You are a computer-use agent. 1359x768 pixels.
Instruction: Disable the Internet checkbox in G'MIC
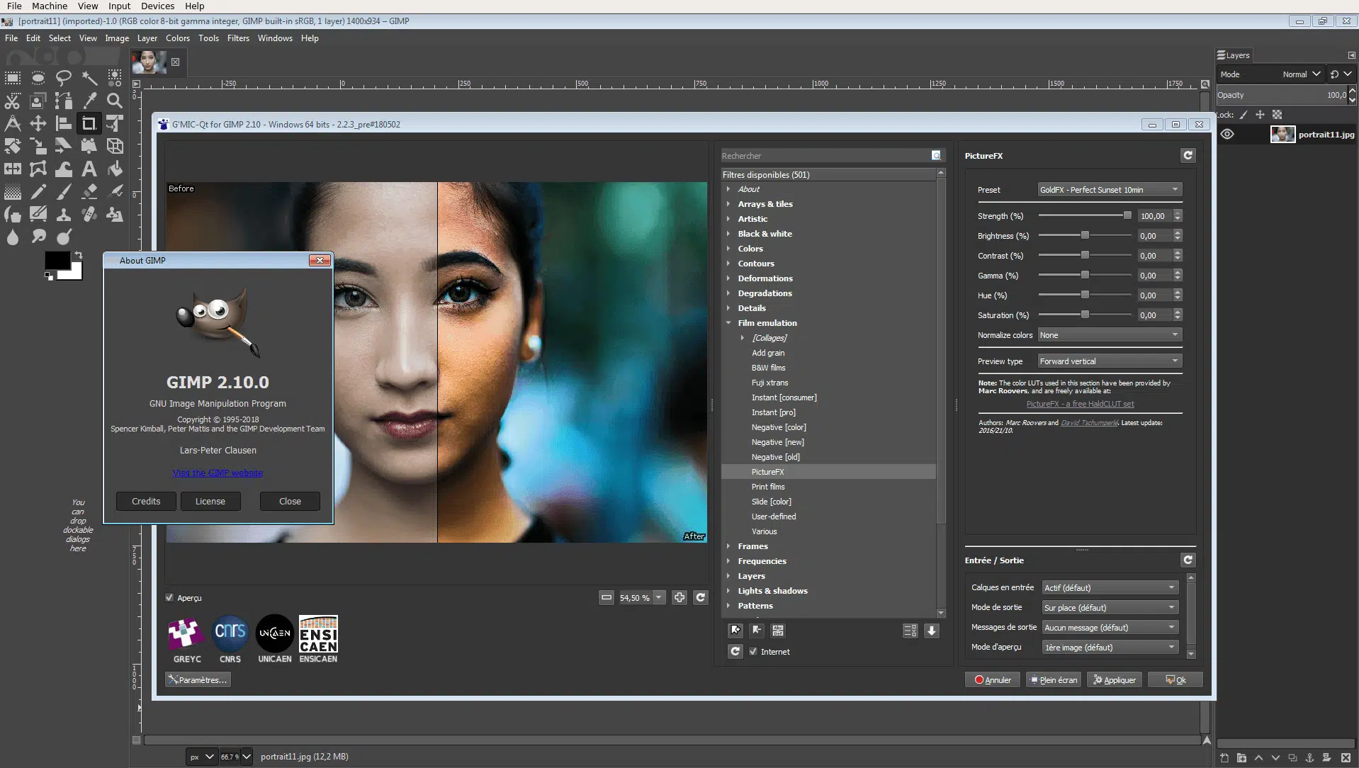pyautogui.click(x=754, y=651)
